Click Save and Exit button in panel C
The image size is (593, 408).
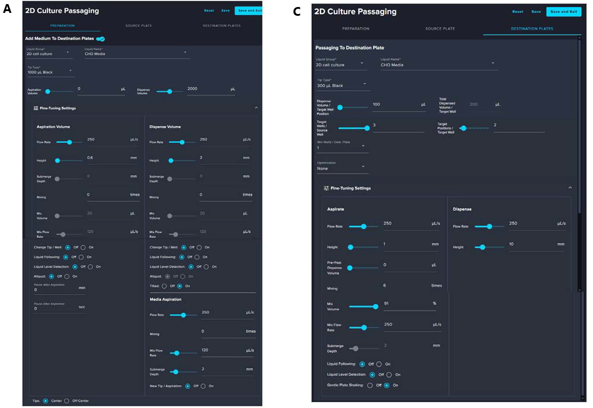click(564, 12)
